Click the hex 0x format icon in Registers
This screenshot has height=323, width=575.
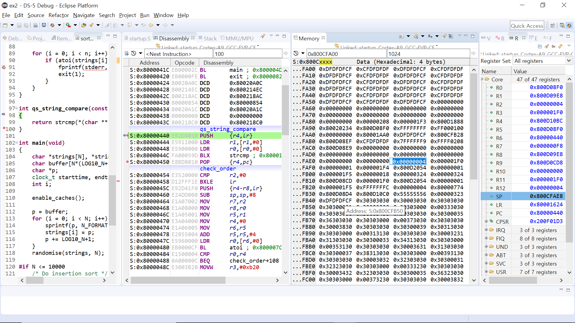click(x=553, y=46)
